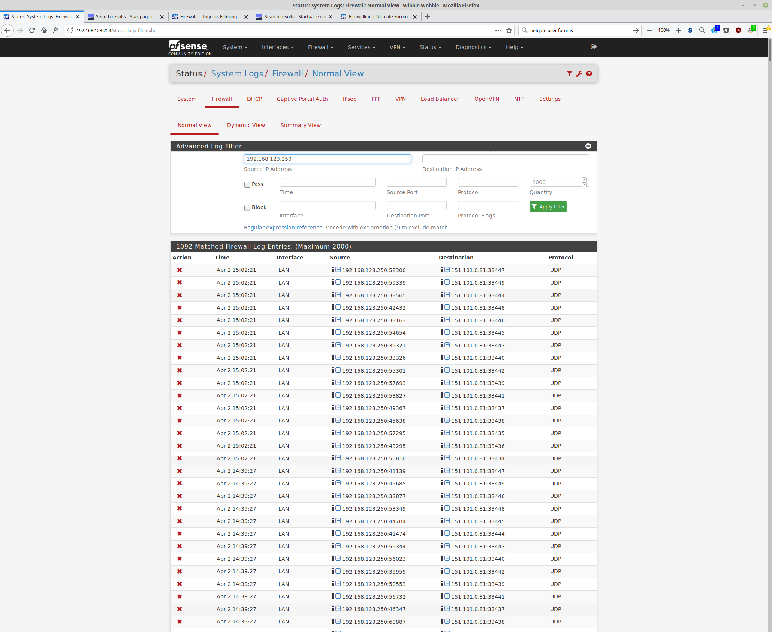Image resolution: width=772 pixels, height=632 pixels.
Task: Bookmark this page with star icon
Action: [509, 30]
